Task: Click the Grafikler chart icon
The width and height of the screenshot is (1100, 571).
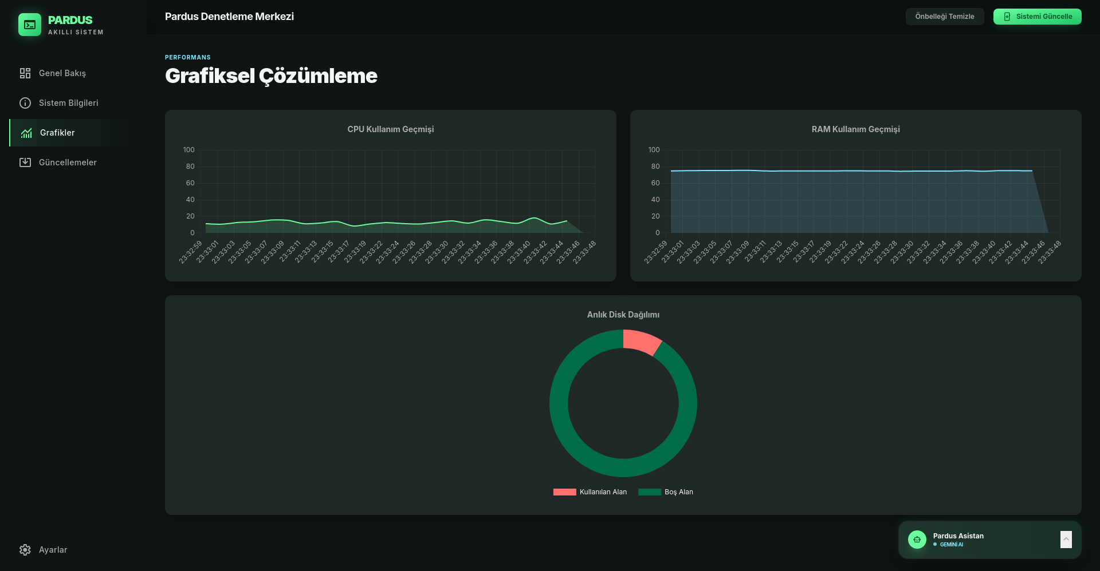Action: [26, 133]
